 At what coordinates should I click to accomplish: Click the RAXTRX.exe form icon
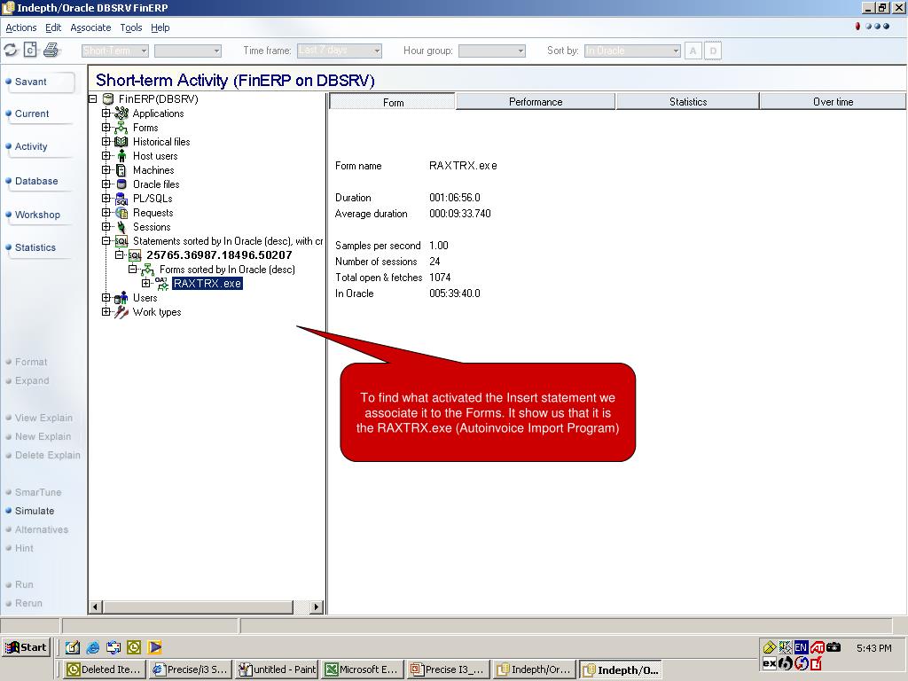click(161, 284)
